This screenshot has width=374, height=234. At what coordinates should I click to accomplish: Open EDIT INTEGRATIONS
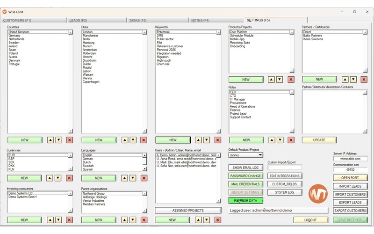285,176
